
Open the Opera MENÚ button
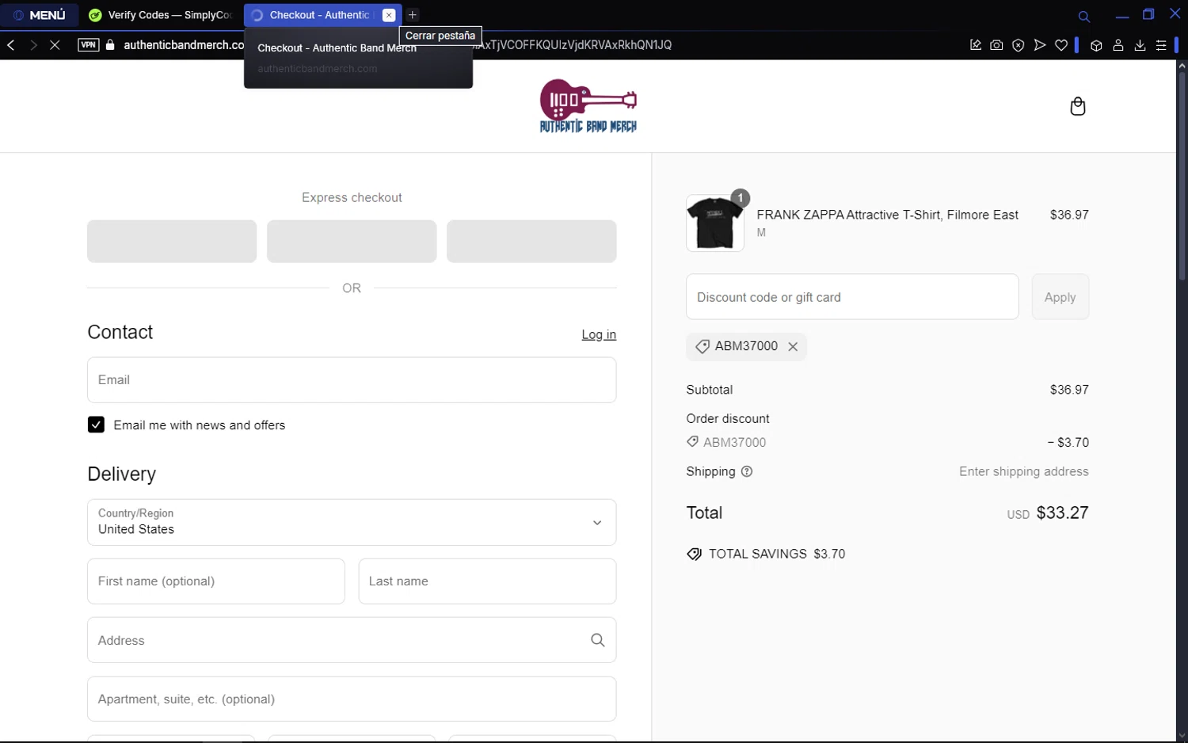(x=40, y=15)
